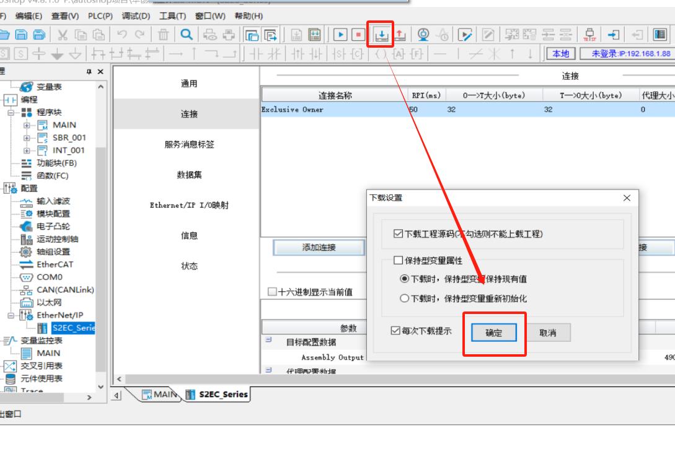Click the project tree vertical scrollbar
Viewport: 675px width, 462px height.
point(101,248)
